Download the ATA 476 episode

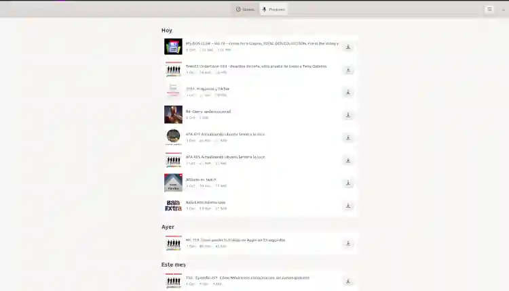pyautogui.click(x=348, y=160)
